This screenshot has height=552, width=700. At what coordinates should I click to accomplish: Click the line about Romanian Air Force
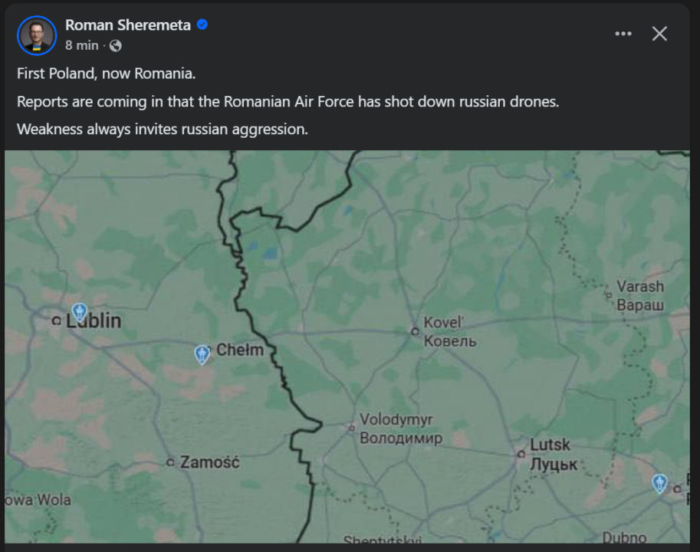[288, 101]
